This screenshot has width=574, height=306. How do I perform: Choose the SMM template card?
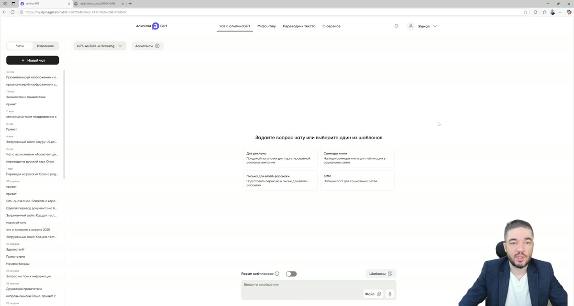[357, 181]
